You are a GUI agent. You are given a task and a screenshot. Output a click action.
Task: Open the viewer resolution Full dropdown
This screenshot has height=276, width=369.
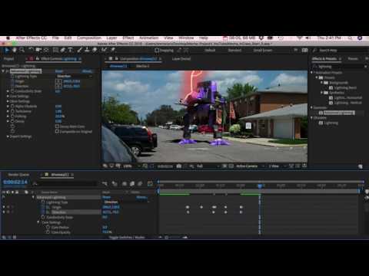pos(208,166)
